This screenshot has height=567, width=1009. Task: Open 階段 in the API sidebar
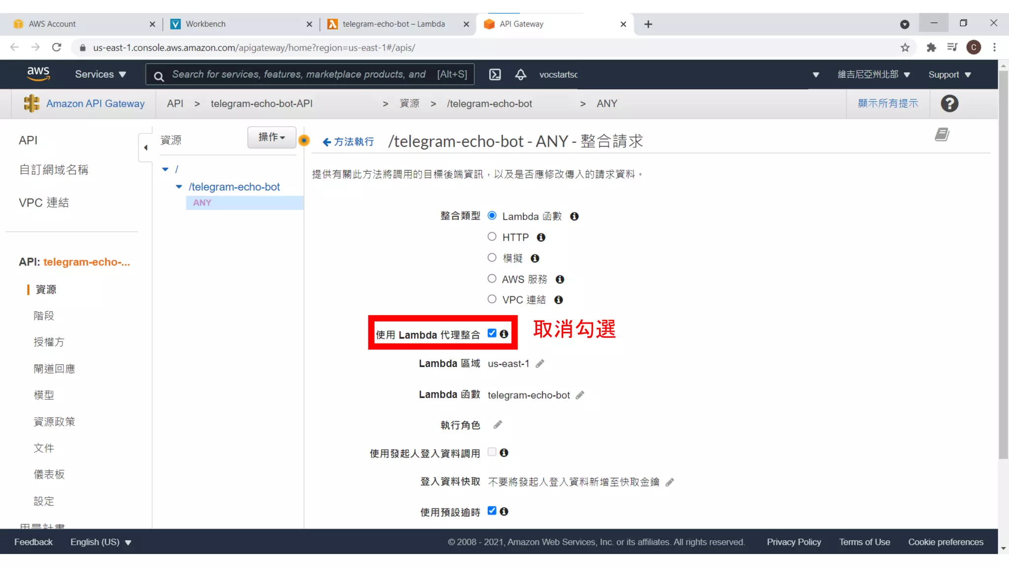pos(44,316)
